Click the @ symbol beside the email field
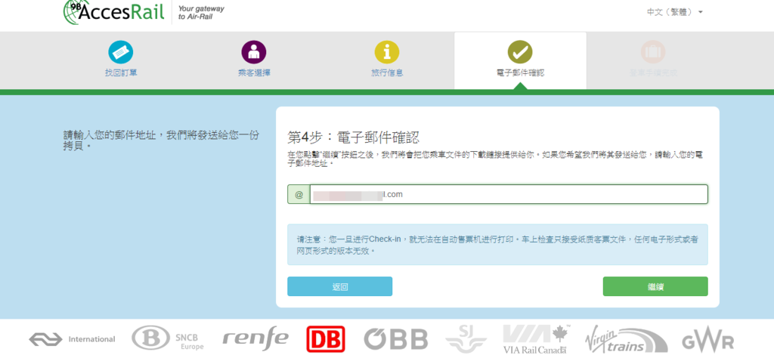Viewport: 774px width, 358px height. coord(299,194)
